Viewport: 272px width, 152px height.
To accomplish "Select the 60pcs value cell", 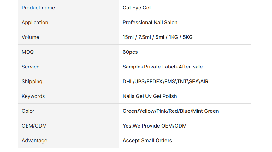I will [185, 52].
